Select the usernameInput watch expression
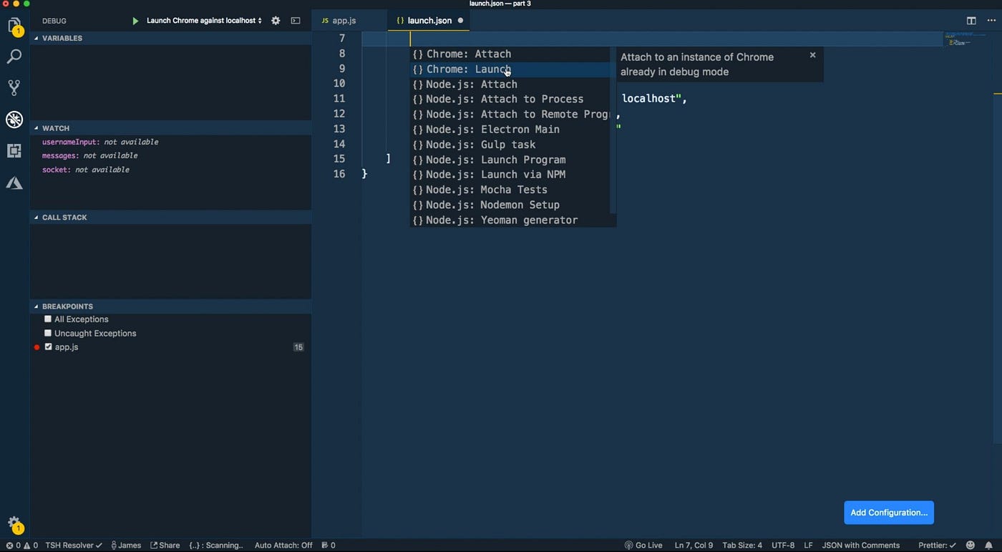The width and height of the screenshot is (1002, 552). coord(100,142)
